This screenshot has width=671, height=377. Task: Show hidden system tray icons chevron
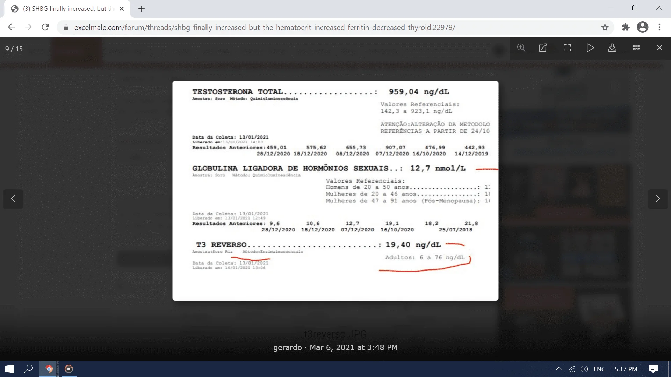(558, 369)
